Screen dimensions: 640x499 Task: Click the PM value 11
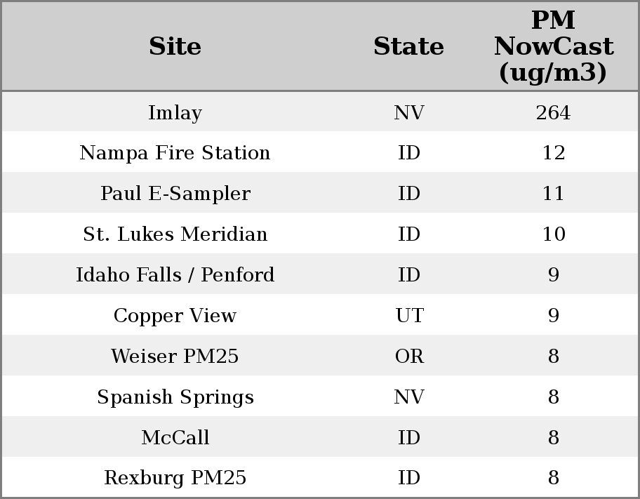553,194
